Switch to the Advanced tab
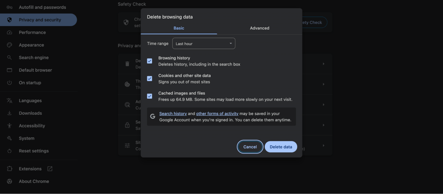The image size is (443, 194). tap(260, 28)
